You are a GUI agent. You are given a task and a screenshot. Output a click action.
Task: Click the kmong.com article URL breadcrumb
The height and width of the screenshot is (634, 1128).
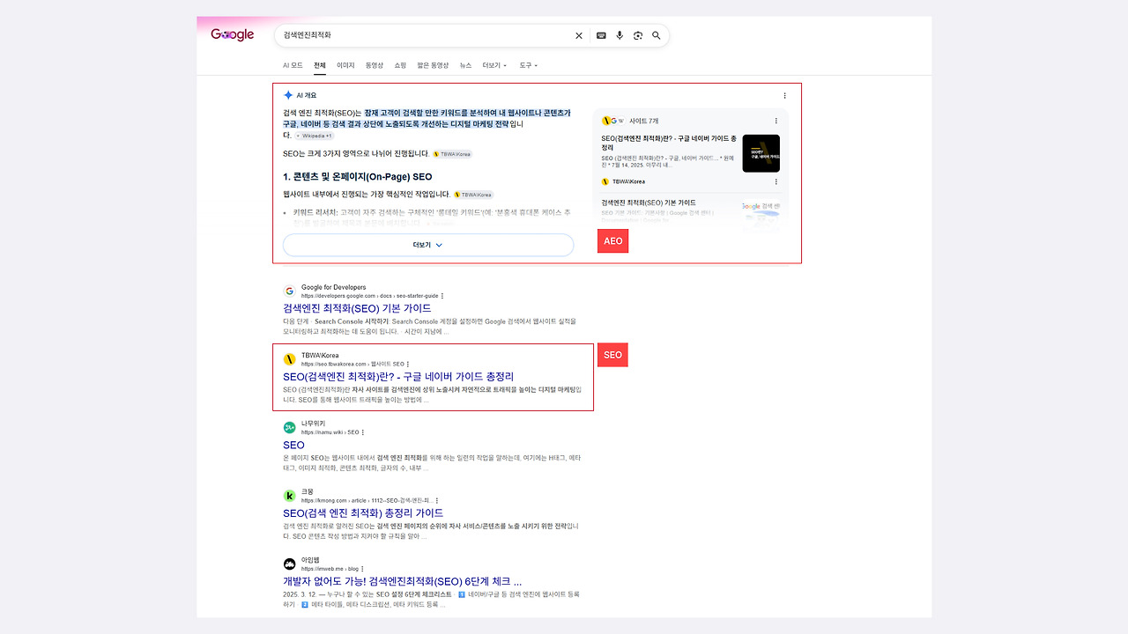click(x=367, y=500)
